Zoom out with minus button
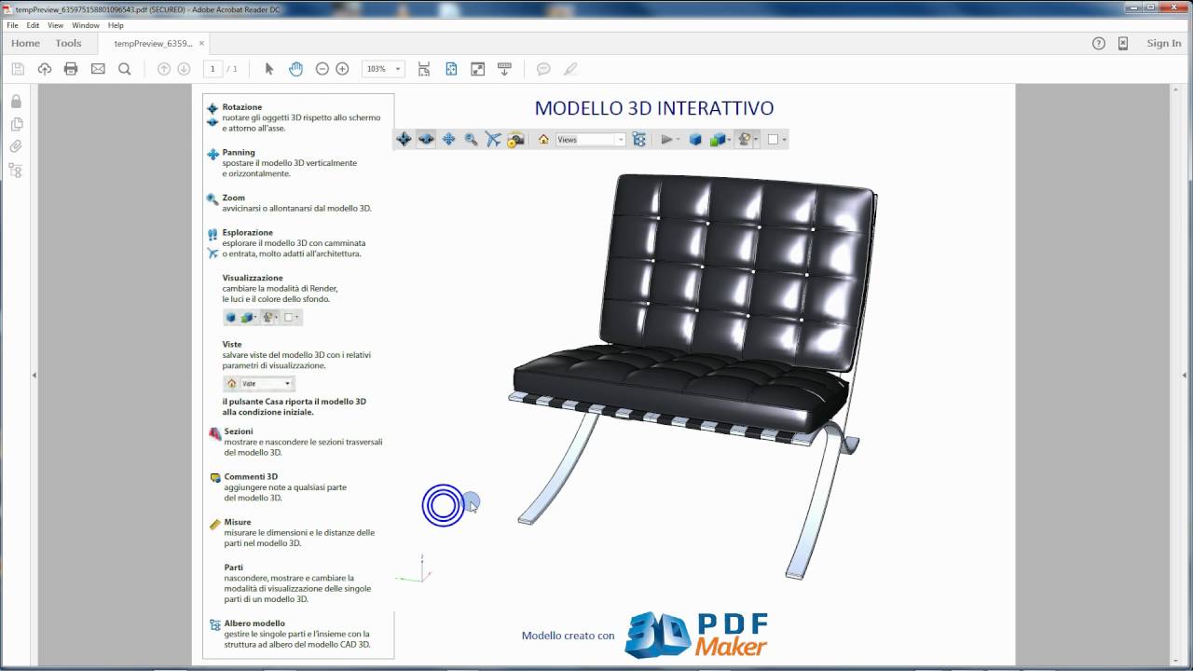This screenshot has width=1193, height=671. click(x=322, y=69)
